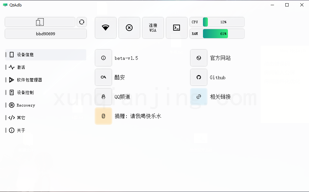This screenshot has width=309, height=192.
Task: Select the bbd90699 device entry
Action: click(x=45, y=33)
